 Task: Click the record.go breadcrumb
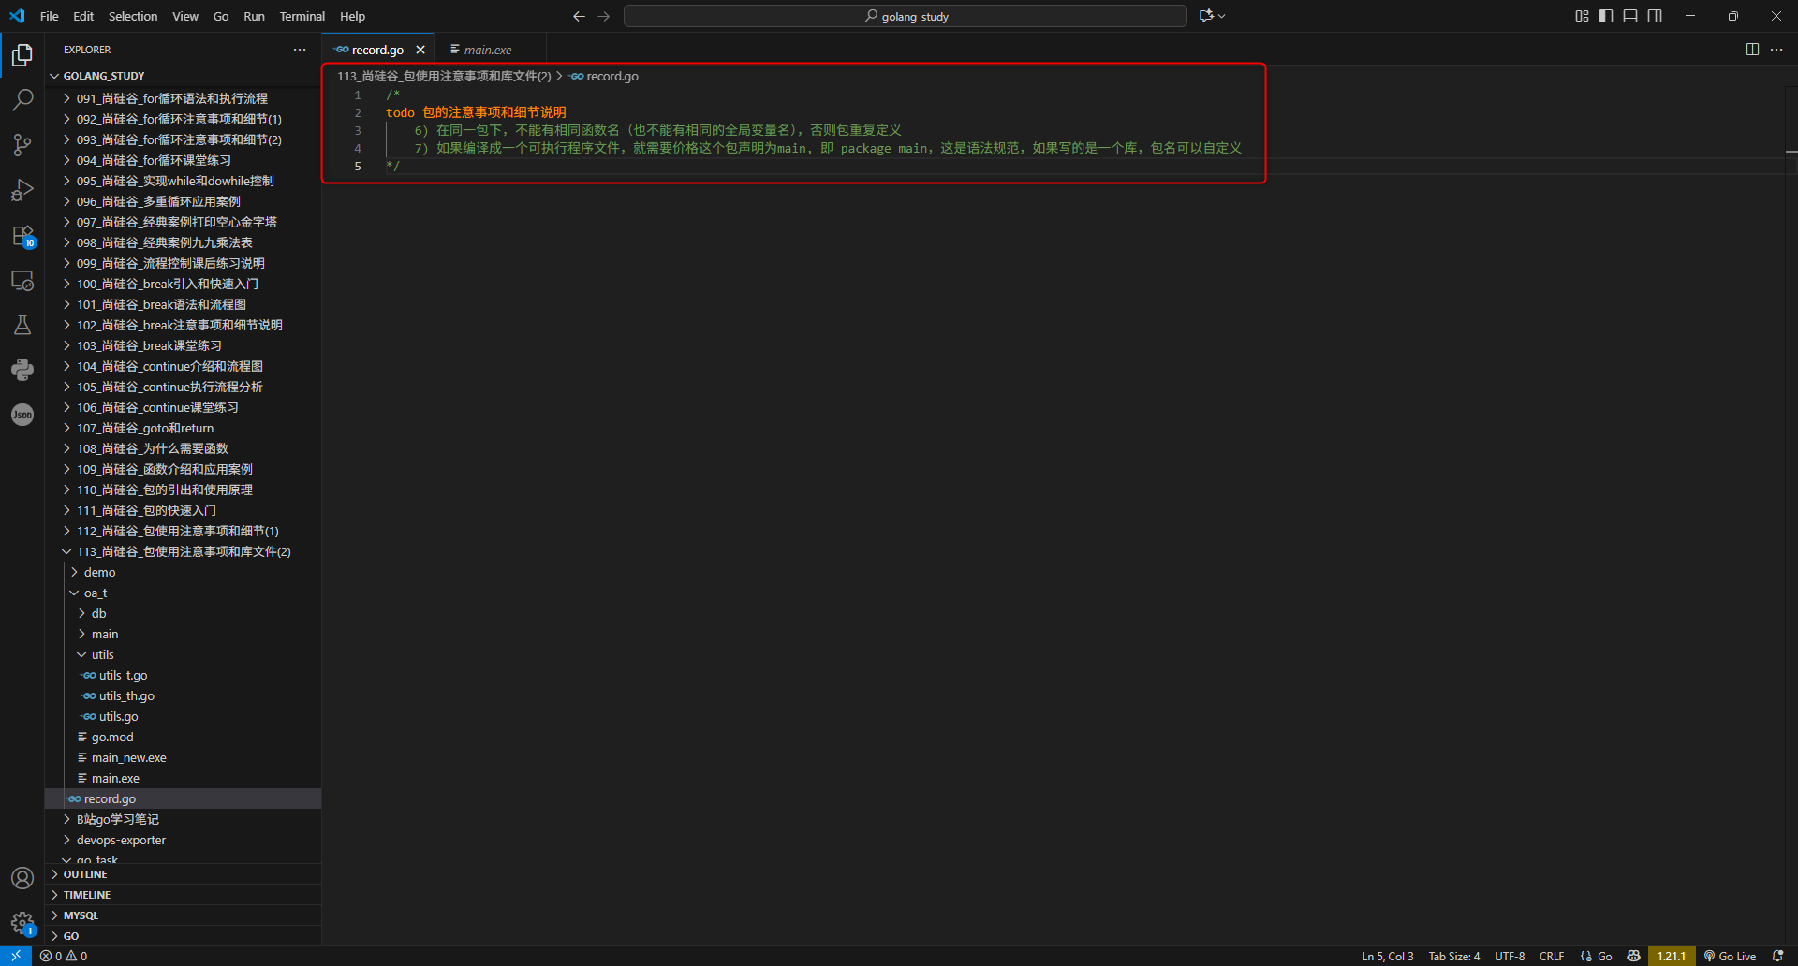(x=604, y=76)
